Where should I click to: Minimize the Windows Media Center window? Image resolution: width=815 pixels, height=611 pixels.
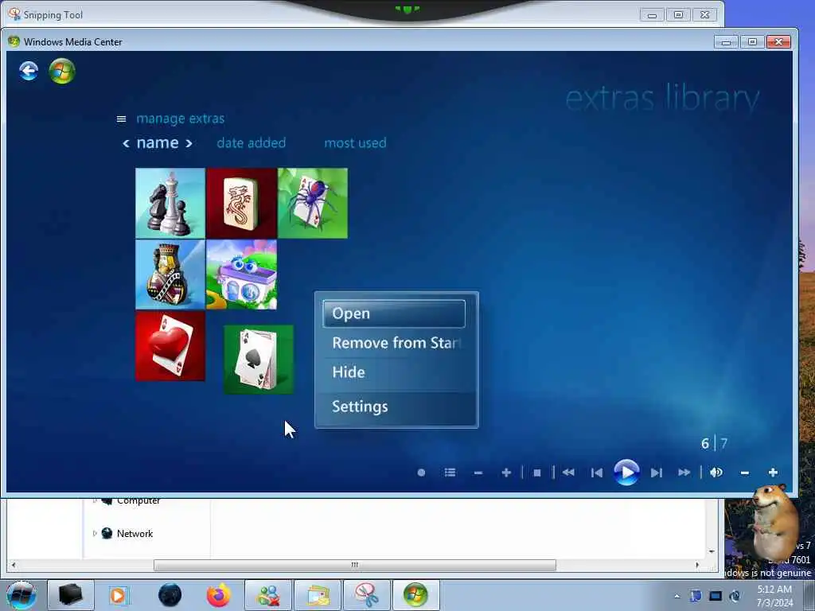click(726, 42)
